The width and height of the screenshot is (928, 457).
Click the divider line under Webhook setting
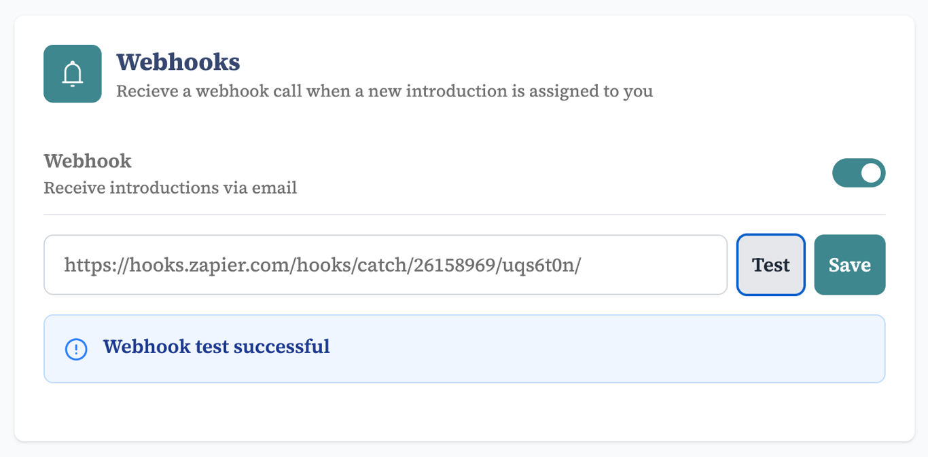pos(465,215)
